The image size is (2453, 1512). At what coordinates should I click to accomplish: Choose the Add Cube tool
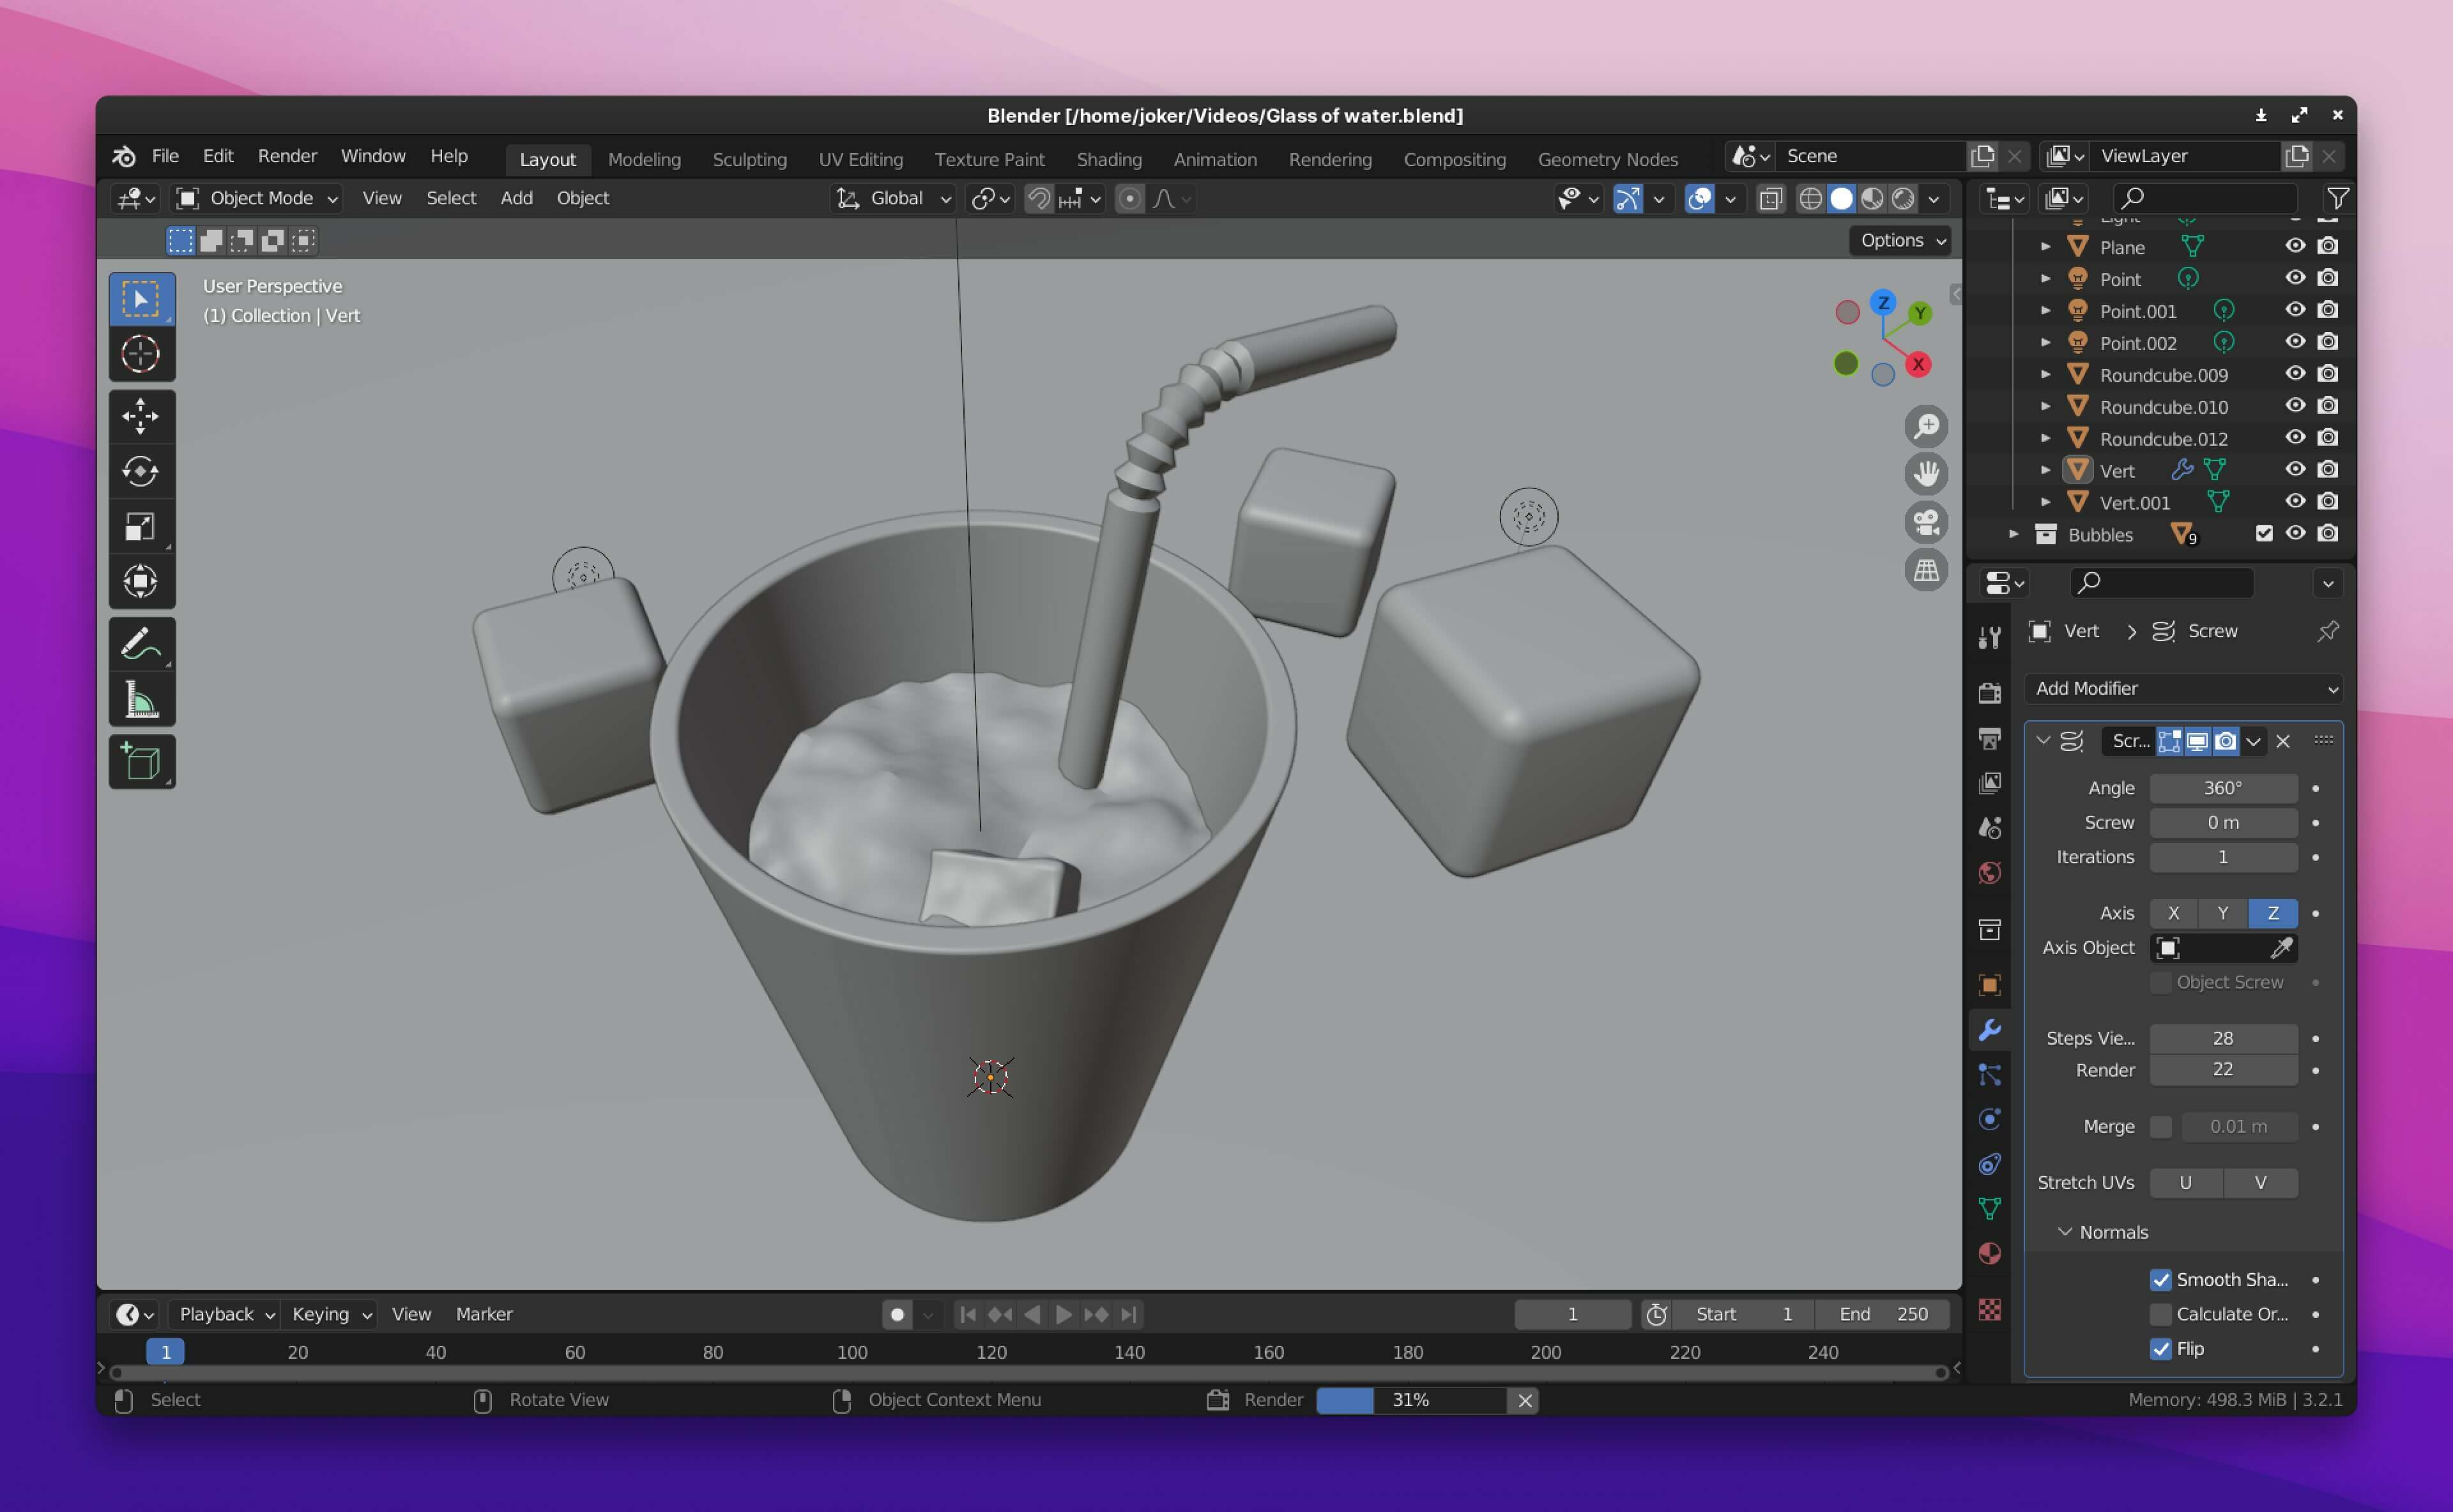tap(141, 762)
